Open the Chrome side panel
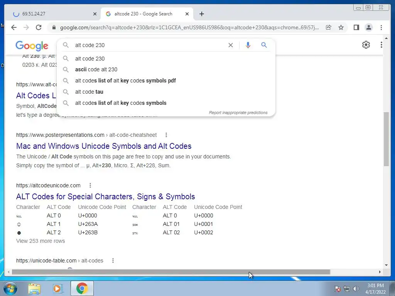 click(x=356, y=27)
